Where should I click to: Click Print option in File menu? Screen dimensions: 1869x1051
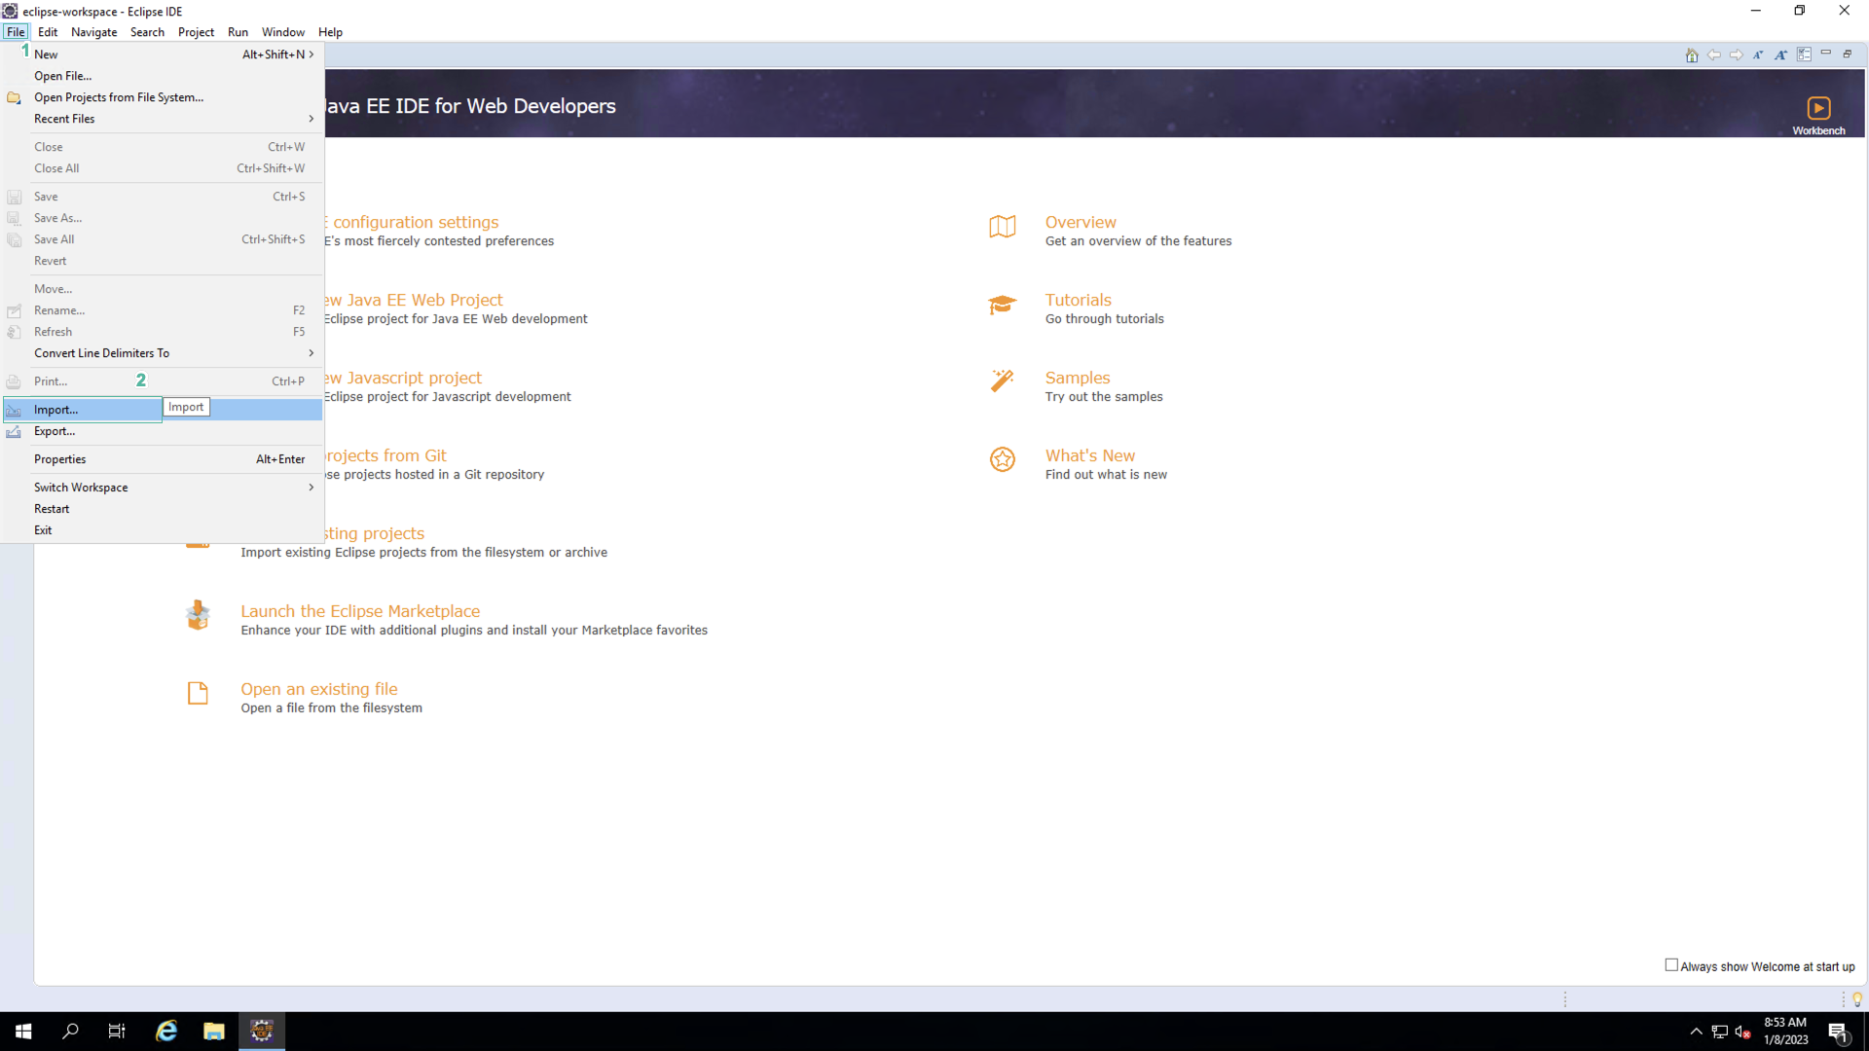[x=50, y=381]
